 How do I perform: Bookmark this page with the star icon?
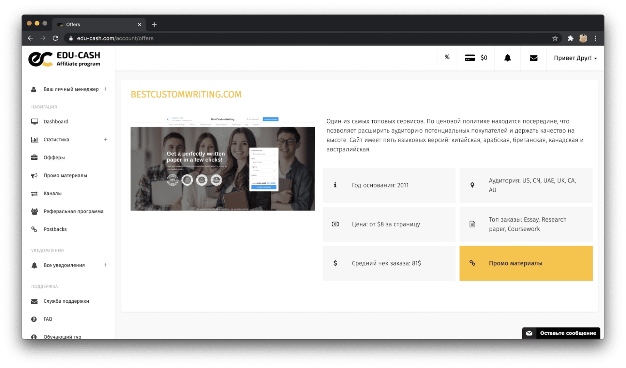pyautogui.click(x=555, y=38)
